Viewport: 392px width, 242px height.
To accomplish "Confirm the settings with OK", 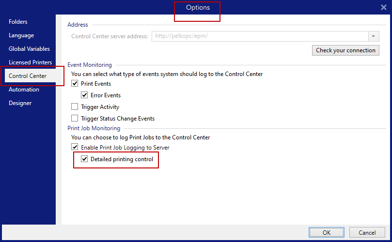I will [327, 232].
